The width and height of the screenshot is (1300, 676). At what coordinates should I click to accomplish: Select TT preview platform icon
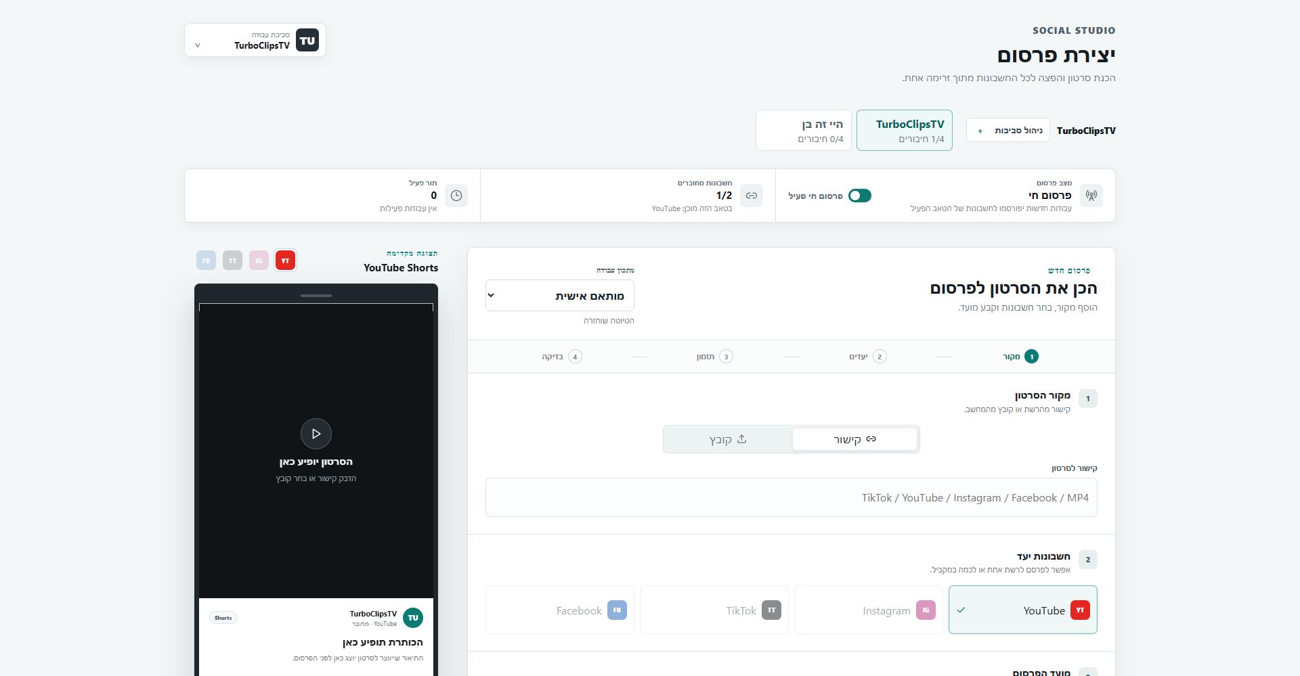point(233,261)
